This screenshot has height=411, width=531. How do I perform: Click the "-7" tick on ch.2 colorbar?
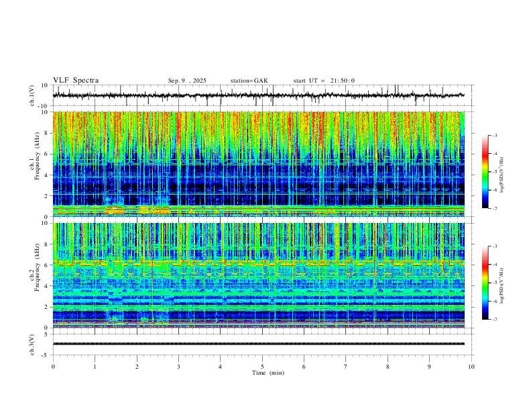tap(495, 320)
